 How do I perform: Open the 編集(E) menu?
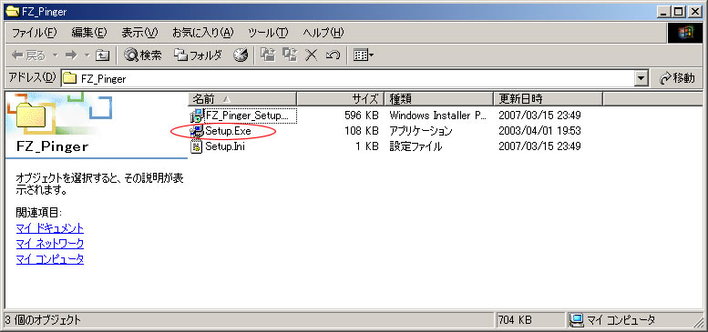pyautogui.click(x=89, y=33)
